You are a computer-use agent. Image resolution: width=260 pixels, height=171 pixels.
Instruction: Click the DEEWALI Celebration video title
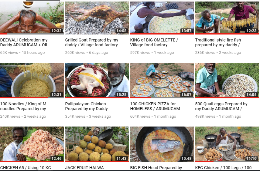point(24,42)
